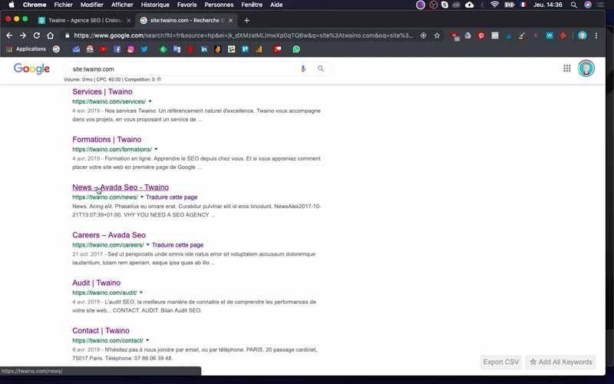Open the Twitter bookmark
This screenshot has width=614, height=384.
click(144, 49)
